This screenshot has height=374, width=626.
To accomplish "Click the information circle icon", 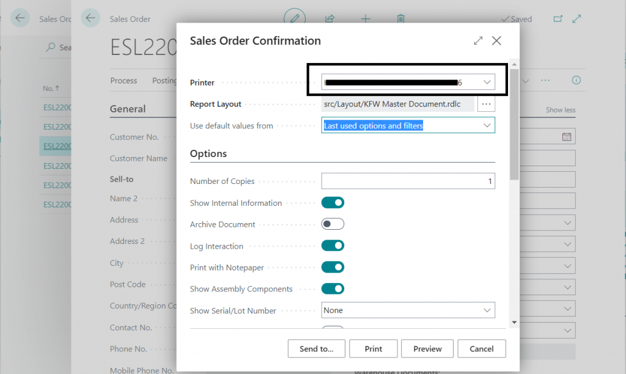I will (576, 81).
